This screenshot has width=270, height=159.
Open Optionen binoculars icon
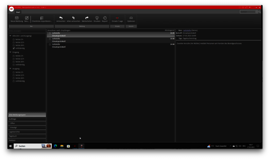click(131, 19)
